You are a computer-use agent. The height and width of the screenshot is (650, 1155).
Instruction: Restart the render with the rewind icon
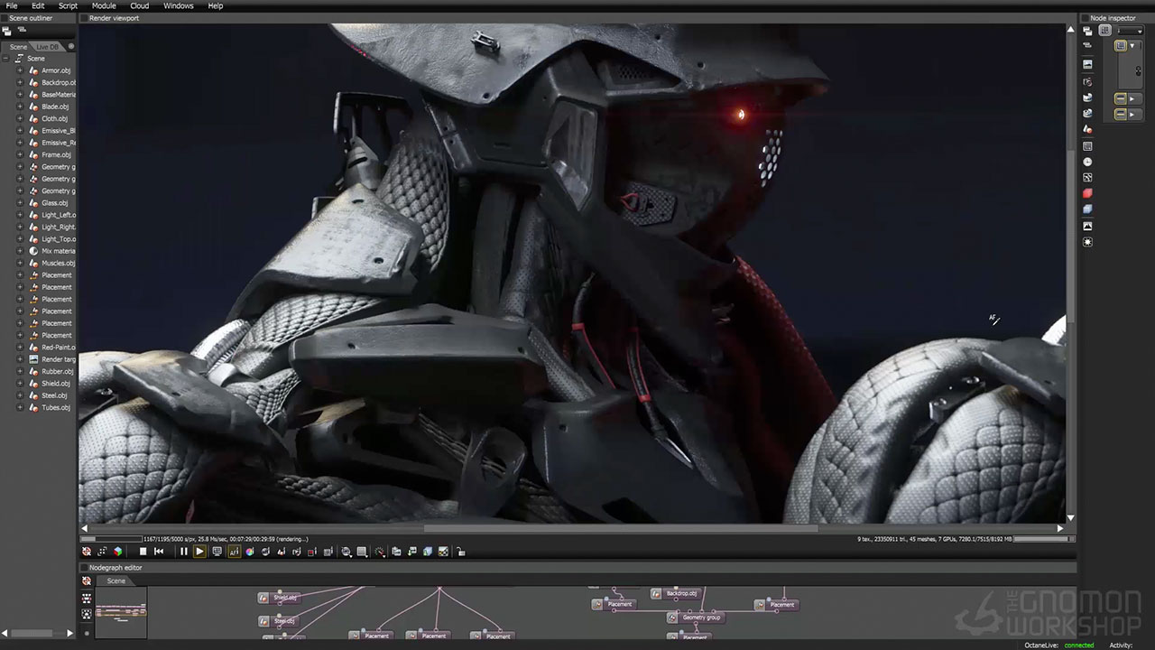159,552
